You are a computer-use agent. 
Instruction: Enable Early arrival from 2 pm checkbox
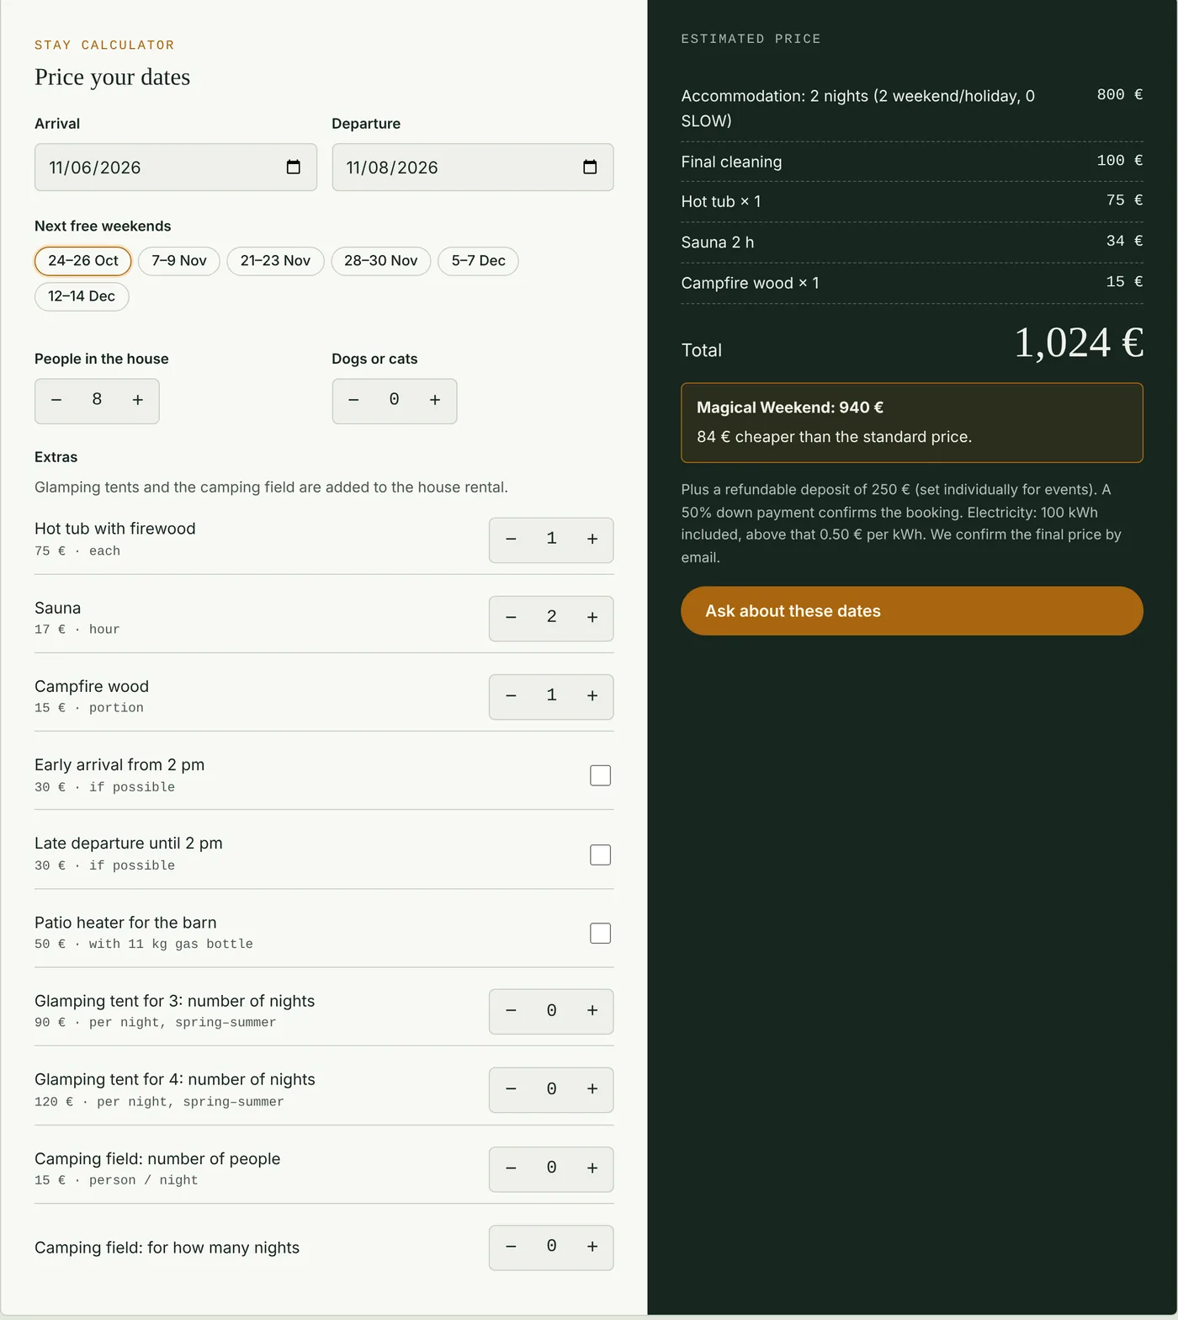(600, 775)
